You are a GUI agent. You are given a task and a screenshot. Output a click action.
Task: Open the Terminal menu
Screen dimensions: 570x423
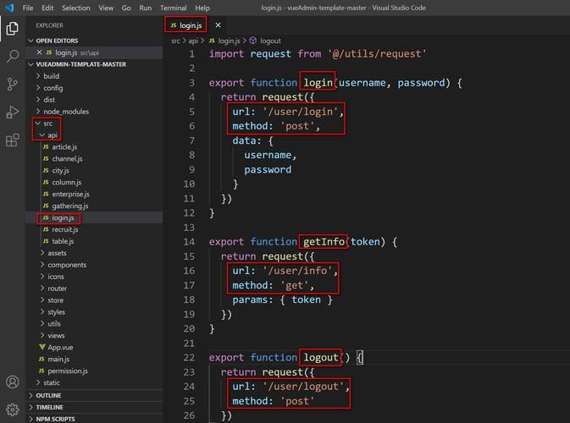(173, 8)
